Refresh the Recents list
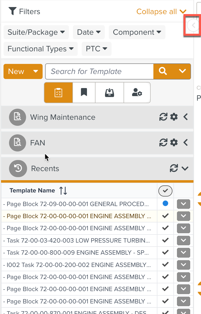Image resolution: width=201 pixels, height=314 pixels. point(174,168)
